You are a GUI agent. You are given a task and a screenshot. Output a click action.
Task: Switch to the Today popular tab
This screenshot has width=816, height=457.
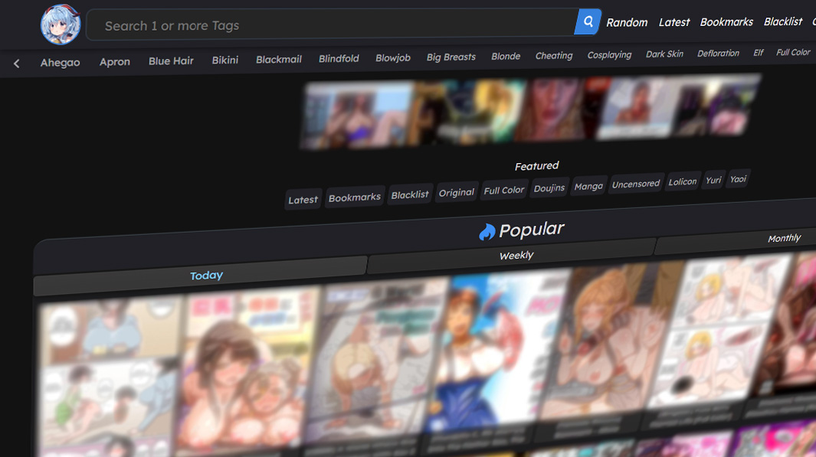[x=206, y=275]
